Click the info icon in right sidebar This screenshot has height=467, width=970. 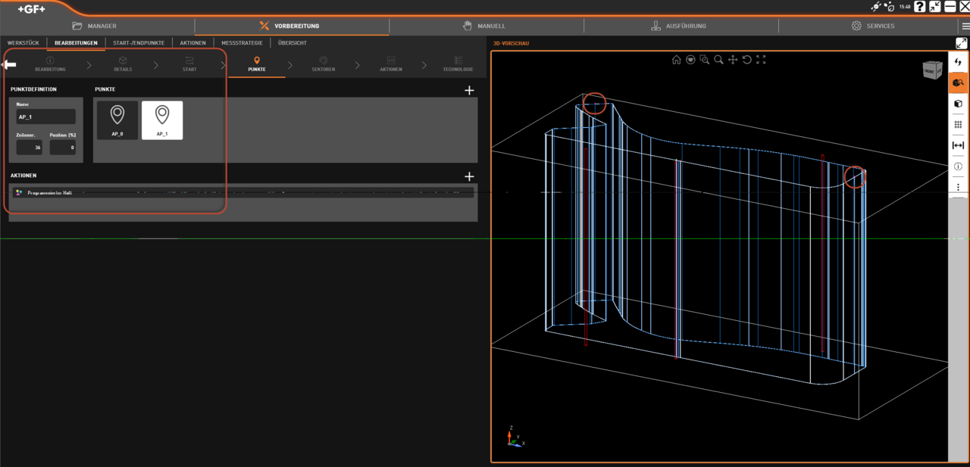pyautogui.click(x=958, y=166)
